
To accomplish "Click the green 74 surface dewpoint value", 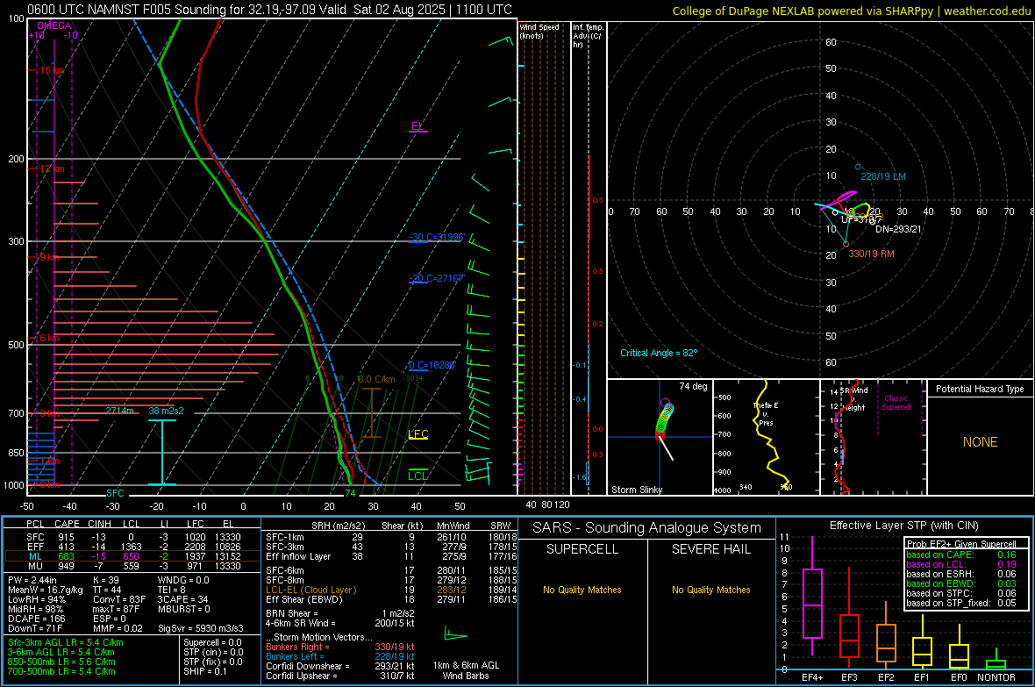I will point(350,493).
